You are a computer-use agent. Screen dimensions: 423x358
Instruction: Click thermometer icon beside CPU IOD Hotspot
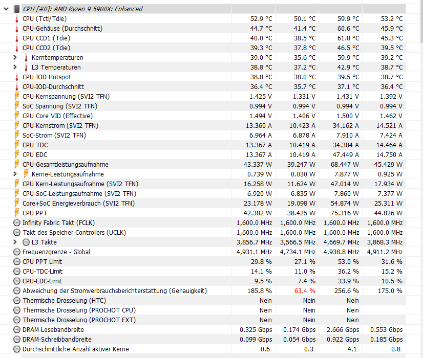point(17,77)
